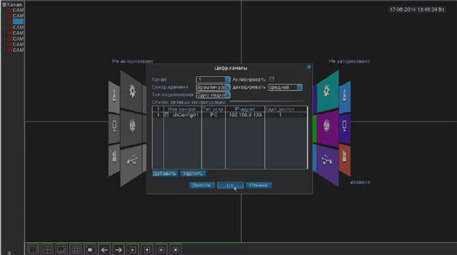Open the декодировать dropdown set to средний
Screen dimensions: 457x255
285,87
